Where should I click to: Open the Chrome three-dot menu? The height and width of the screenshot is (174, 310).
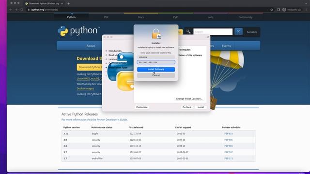pyautogui.click(x=306, y=10)
